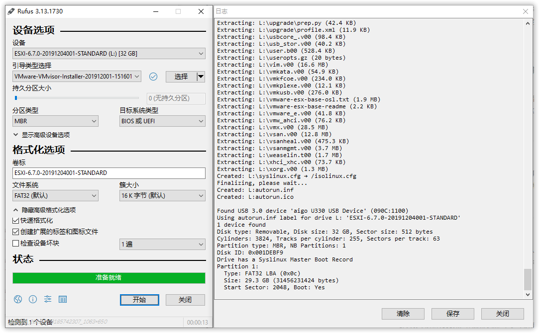Click log line 'Type: FAT32 LBA (0x0c)'
The width and height of the screenshot is (539, 333).
(262, 274)
